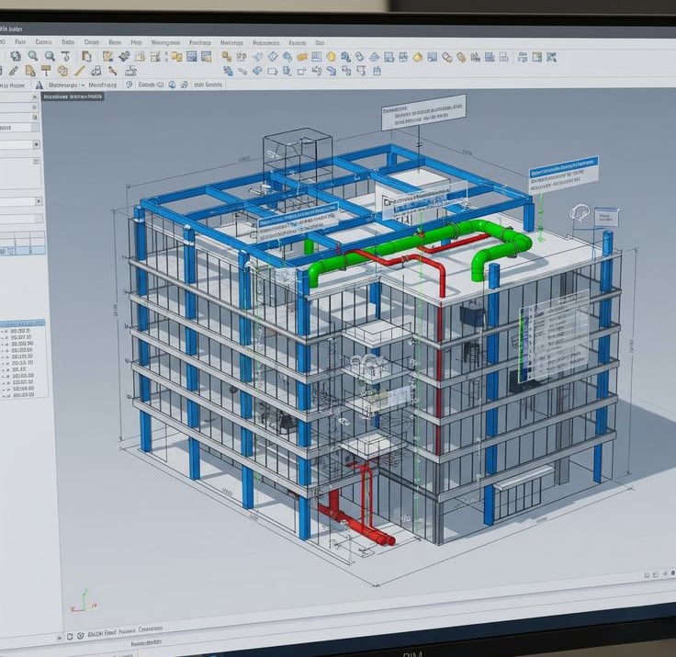676x657 pixels.
Task: Click the blue 3D cube icon in second row
Action: (x=258, y=71)
